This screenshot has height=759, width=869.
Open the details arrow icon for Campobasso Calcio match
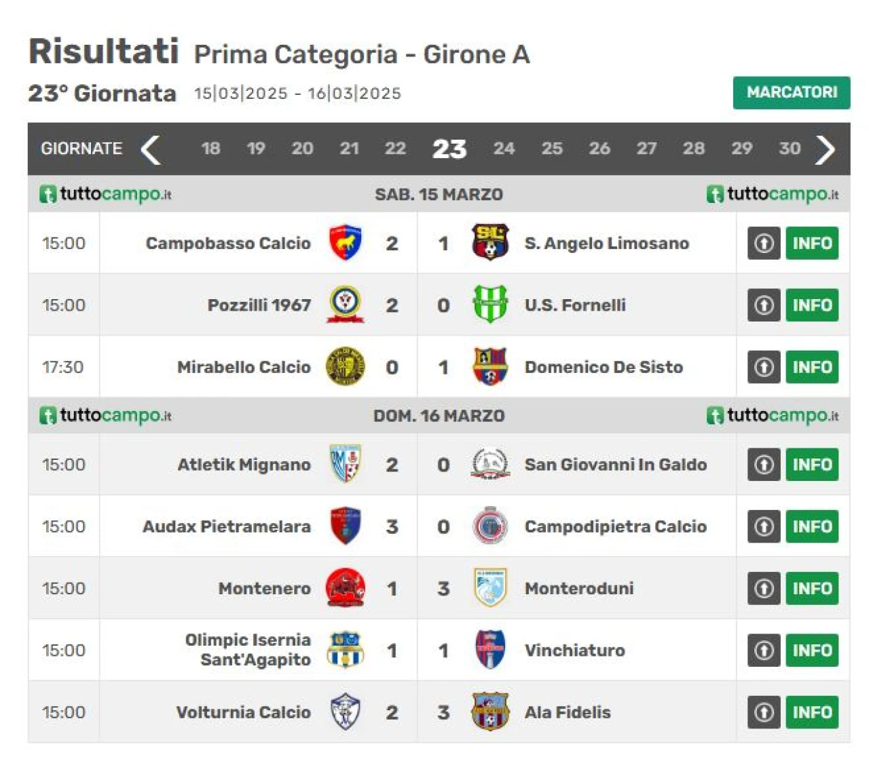(764, 243)
